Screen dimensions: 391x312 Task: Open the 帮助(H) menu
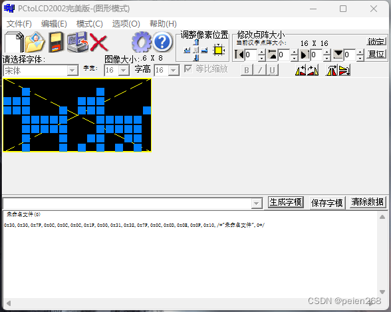(163, 24)
